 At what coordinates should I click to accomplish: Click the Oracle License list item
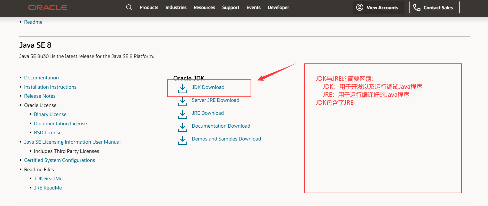click(40, 105)
